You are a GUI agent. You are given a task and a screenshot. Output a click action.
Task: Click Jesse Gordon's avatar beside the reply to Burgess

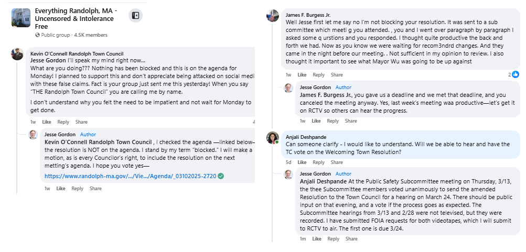(x=288, y=87)
